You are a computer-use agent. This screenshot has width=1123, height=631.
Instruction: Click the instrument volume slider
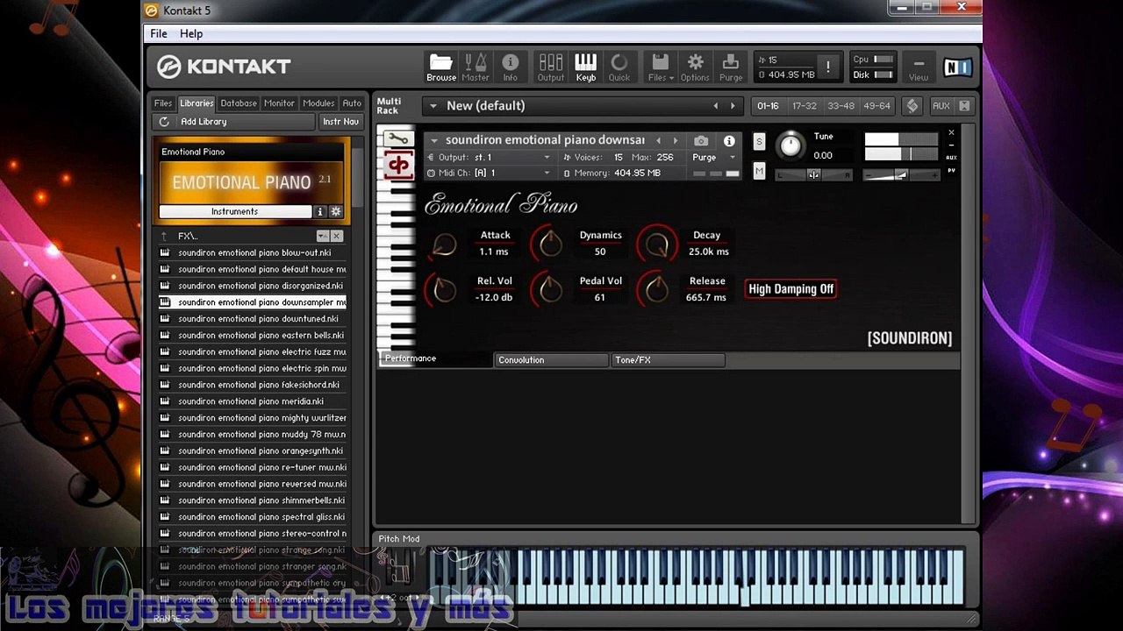coord(900,174)
